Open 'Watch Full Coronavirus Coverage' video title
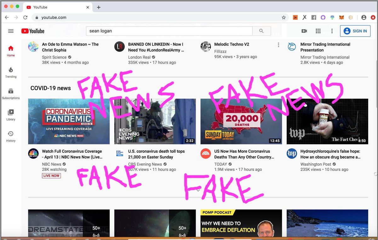This screenshot has height=240, width=378. coord(72,154)
